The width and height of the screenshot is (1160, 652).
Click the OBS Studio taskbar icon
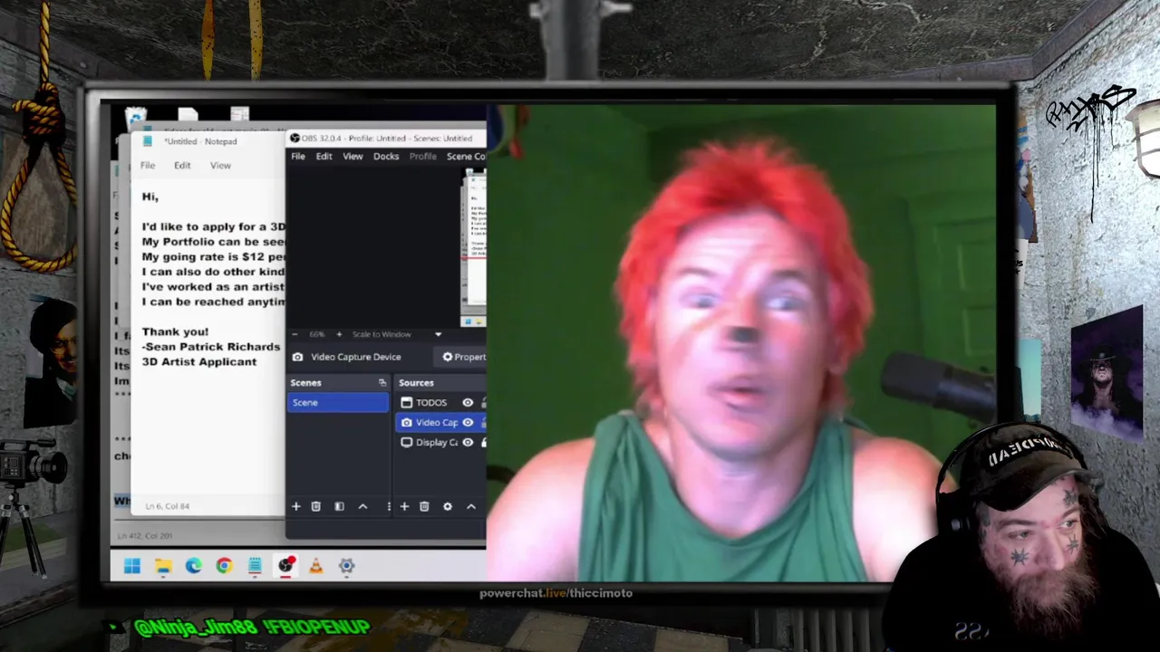(285, 566)
